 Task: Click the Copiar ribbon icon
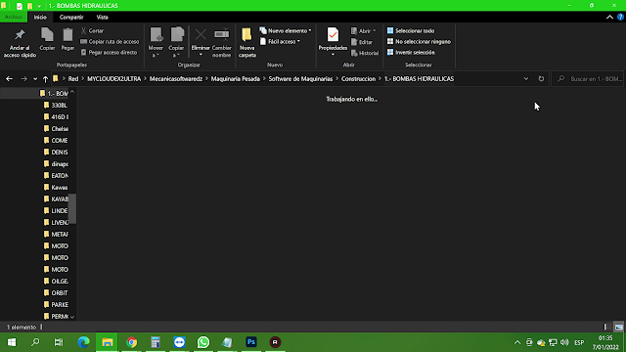(47, 39)
